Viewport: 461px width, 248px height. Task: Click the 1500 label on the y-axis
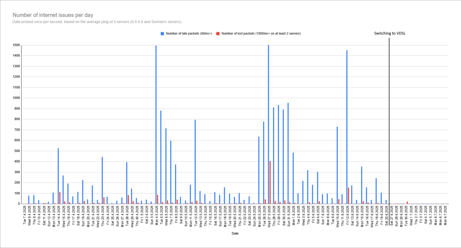(x=16, y=45)
